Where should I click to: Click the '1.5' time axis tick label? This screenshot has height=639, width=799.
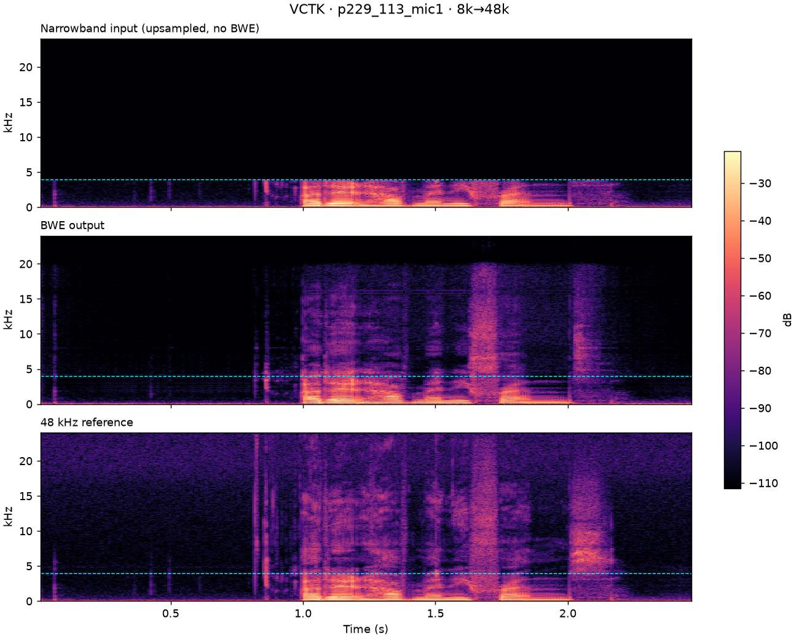pyautogui.click(x=436, y=614)
